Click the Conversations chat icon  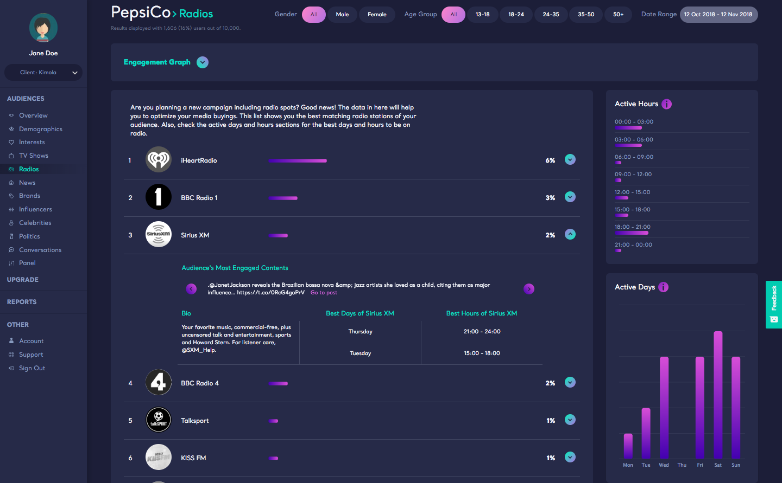11,250
